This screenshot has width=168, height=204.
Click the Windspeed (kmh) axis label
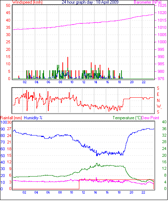click(x=27, y=2)
